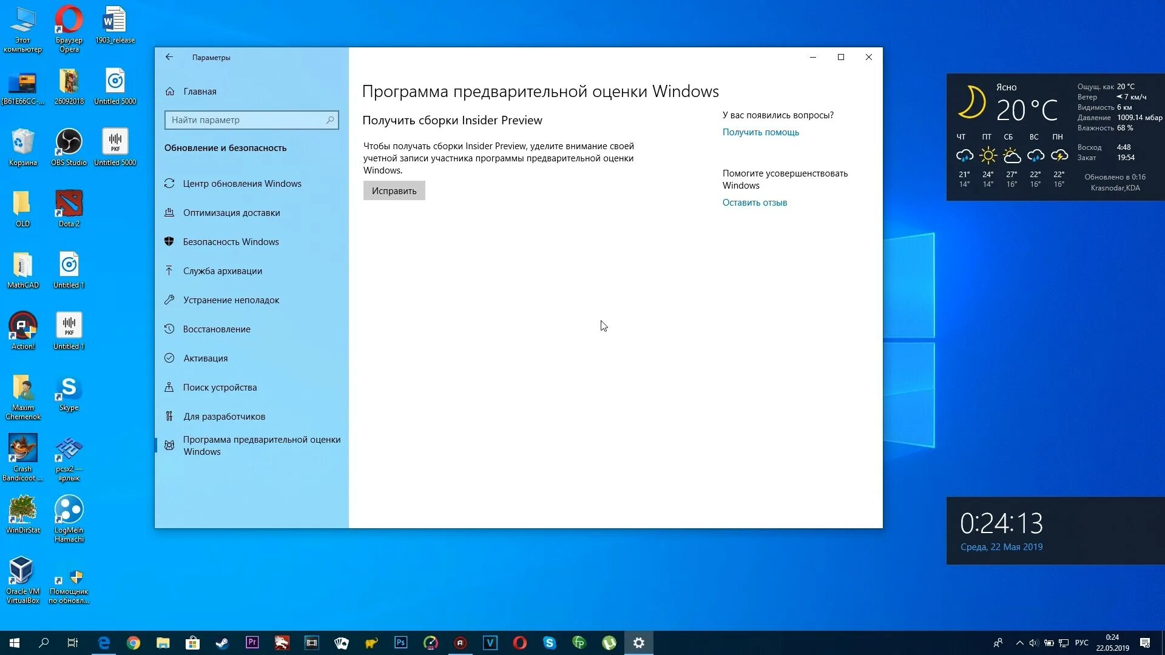Select Восстановление in sidebar
Image resolution: width=1165 pixels, height=655 pixels.
point(216,329)
